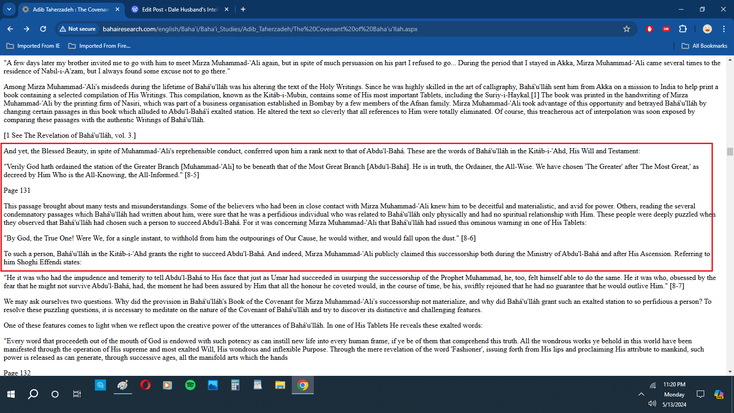Open a new browser tab
Image resolution: width=734 pixels, height=413 pixels.
[x=243, y=9]
